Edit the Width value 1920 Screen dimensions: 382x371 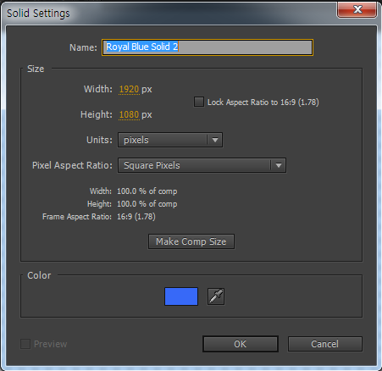coord(129,89)
